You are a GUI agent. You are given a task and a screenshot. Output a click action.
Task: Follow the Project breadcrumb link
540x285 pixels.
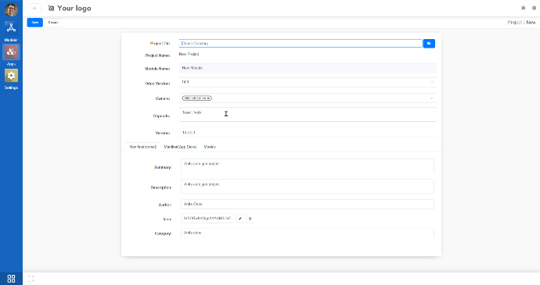click(514, 23)
